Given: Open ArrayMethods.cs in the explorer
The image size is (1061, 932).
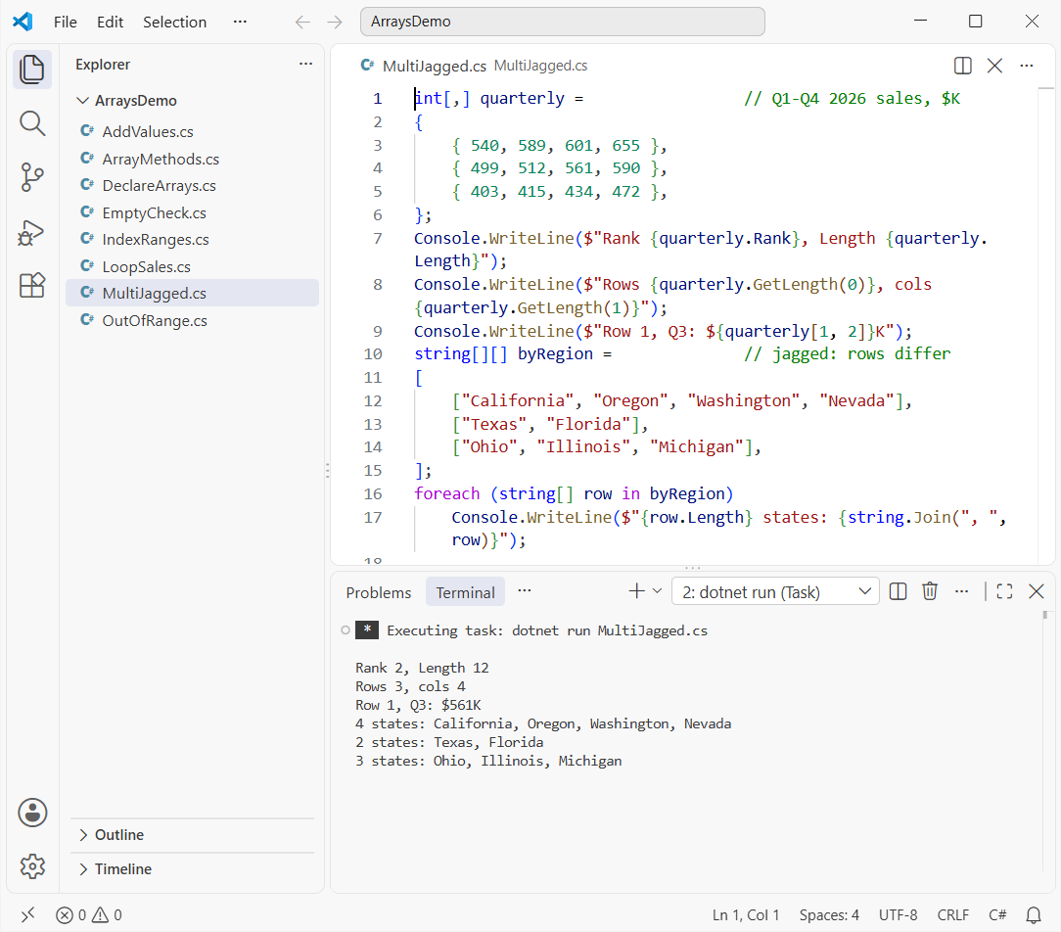Looking at the screenshot, I should click(193, 159).
